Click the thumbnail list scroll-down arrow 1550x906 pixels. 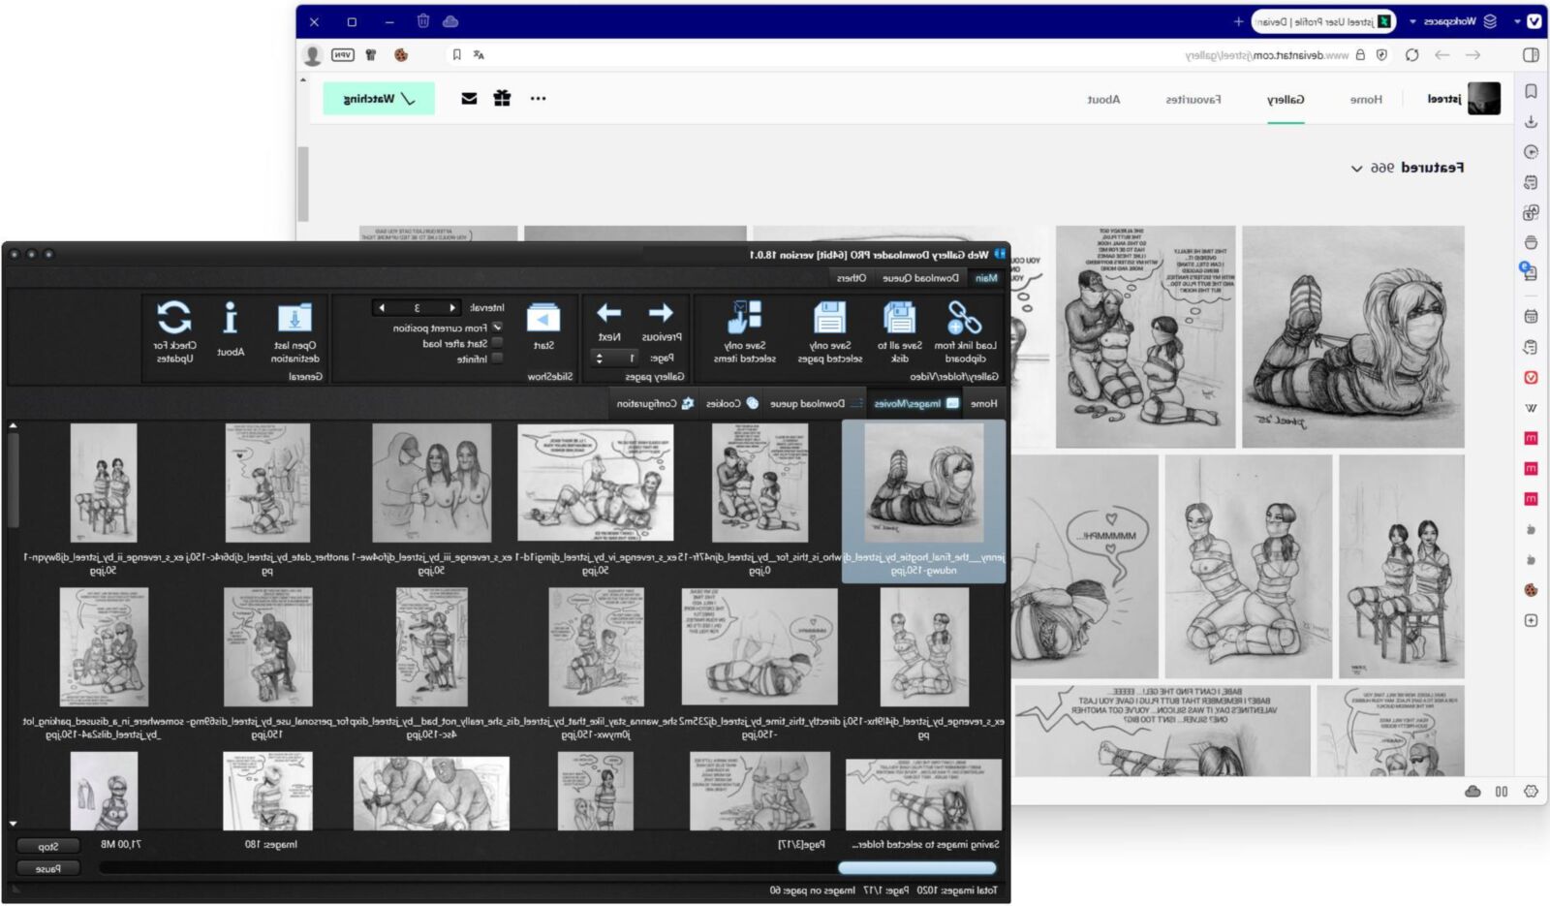click(13, 824)
